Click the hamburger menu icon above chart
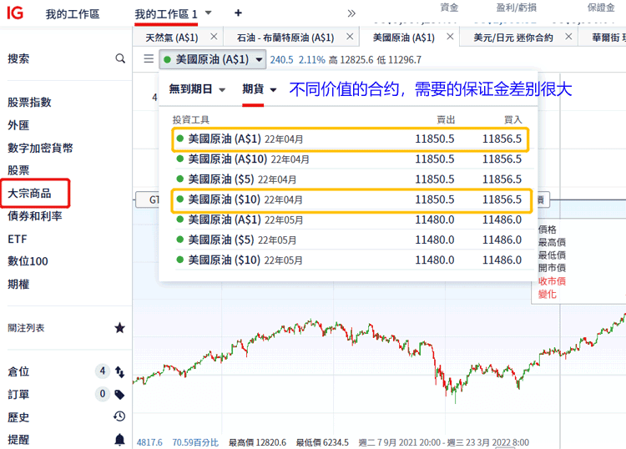The height and width of the screenshot is (449, 626). [149, 59]
